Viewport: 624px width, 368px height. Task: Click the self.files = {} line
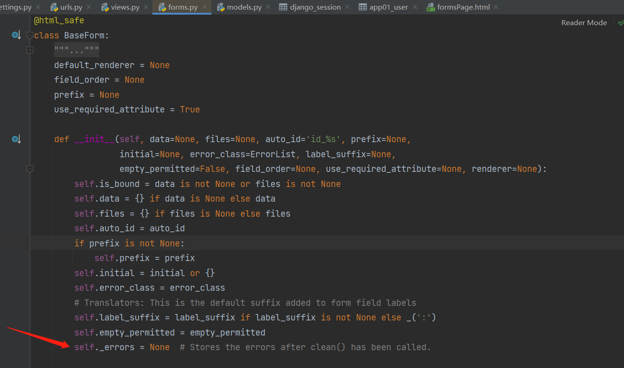click(183, 213)
